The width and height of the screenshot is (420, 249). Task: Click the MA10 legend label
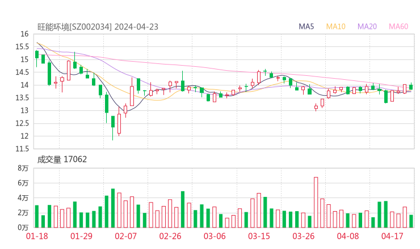click(x=335, y=27)
